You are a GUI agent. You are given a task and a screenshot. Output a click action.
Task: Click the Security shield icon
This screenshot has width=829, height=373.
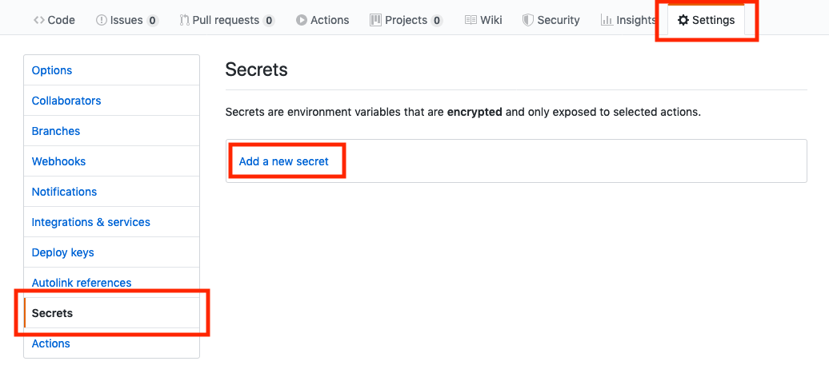527,20
